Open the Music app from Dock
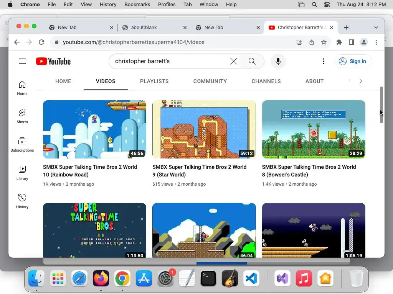 pos(304,278)
